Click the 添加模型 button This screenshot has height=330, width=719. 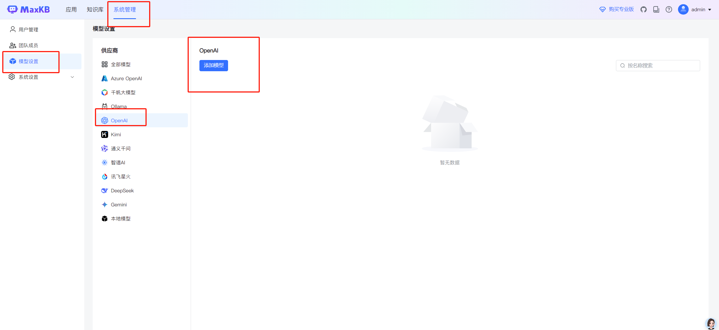coord(213,65)
